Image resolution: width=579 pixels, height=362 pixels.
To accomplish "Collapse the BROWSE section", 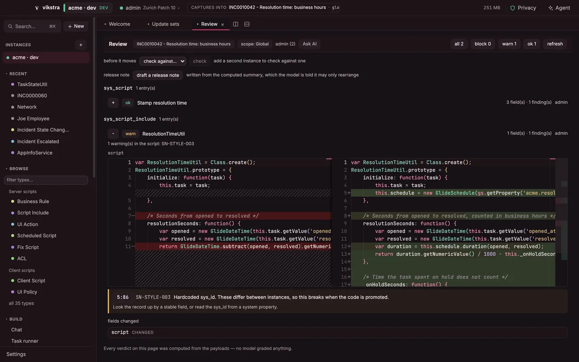I will pos(17,169).
